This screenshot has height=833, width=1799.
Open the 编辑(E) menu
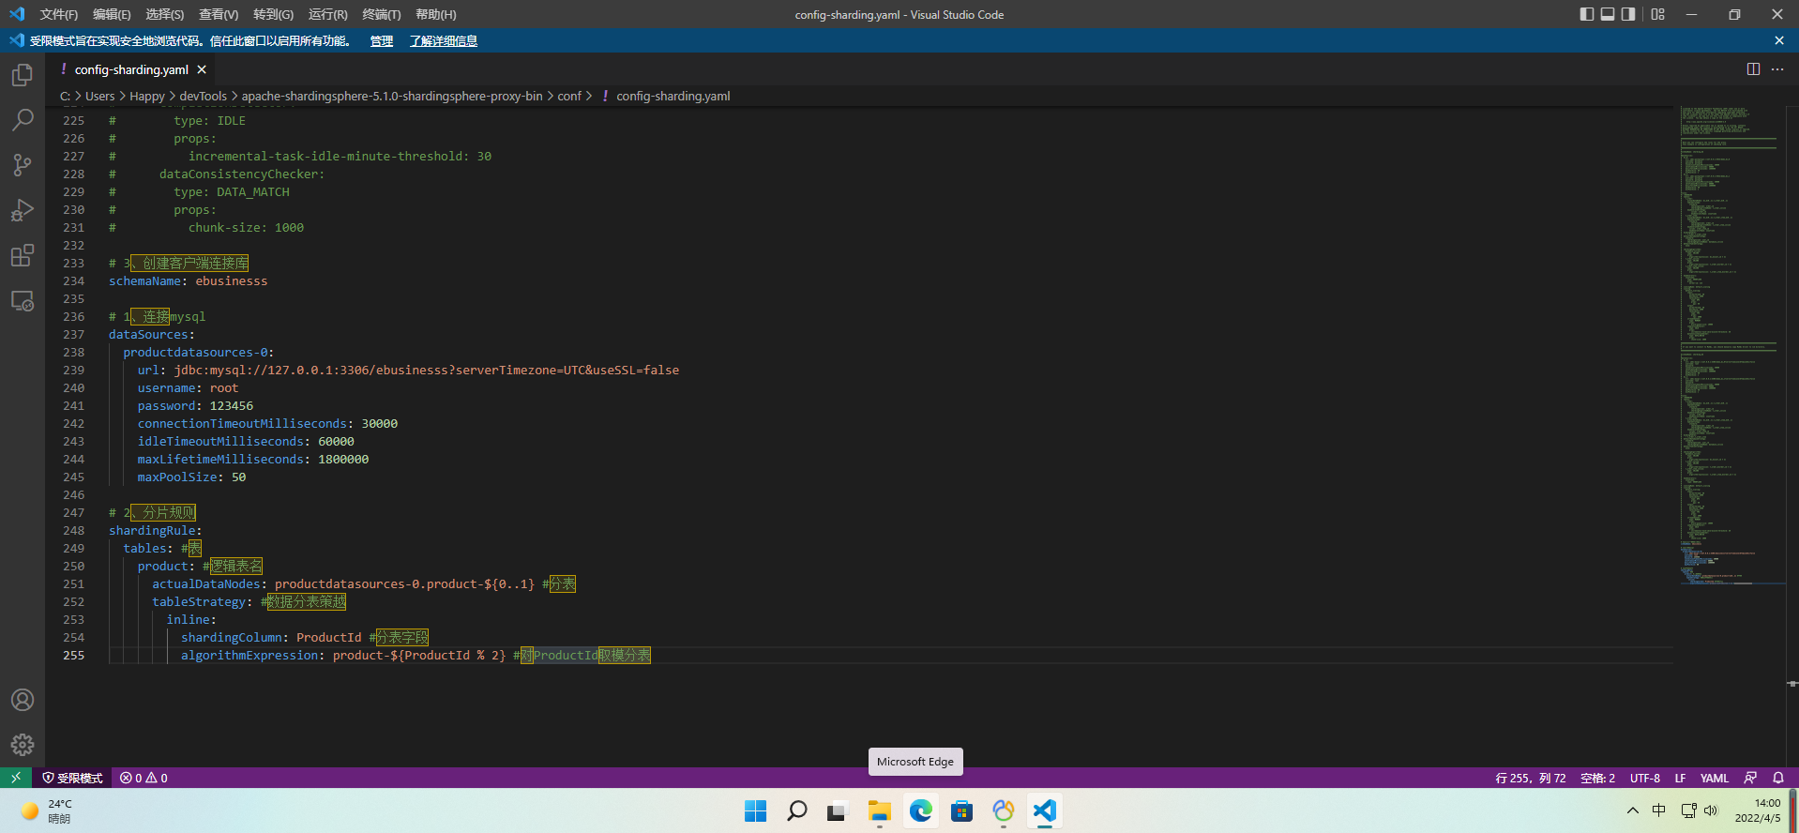point(112,14)
